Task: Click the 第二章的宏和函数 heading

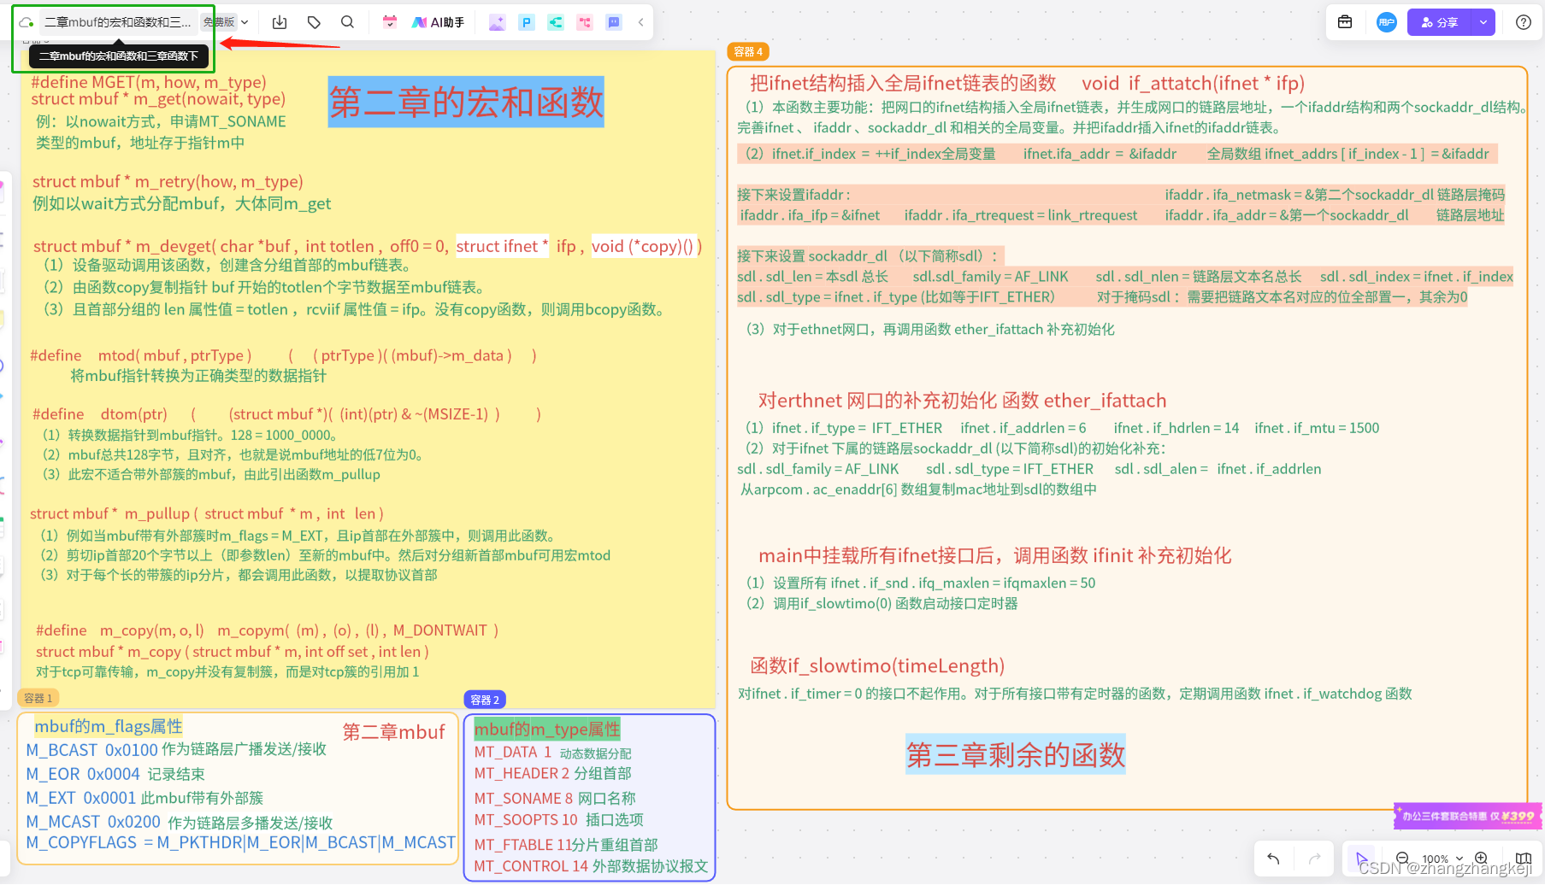Action: coord(466,103)
